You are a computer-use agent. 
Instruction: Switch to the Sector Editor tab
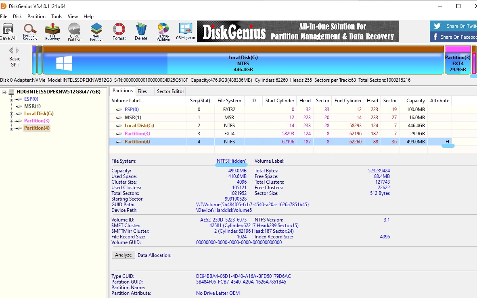click(170, 91)
